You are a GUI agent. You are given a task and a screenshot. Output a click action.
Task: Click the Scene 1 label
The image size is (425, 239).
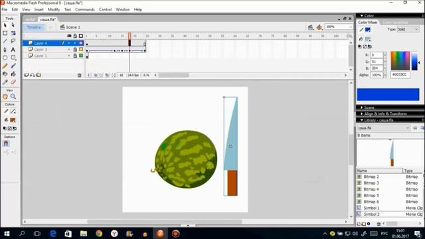pyautogui.click(x=73, y=27)
